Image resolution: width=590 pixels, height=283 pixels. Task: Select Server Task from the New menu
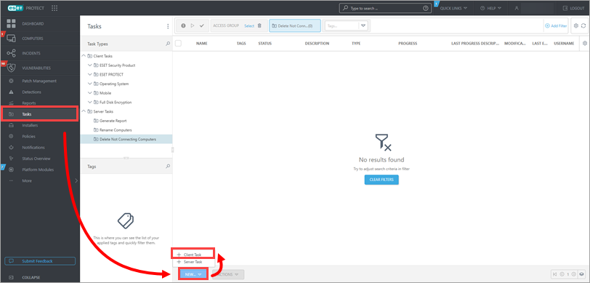tap(193, 262)
